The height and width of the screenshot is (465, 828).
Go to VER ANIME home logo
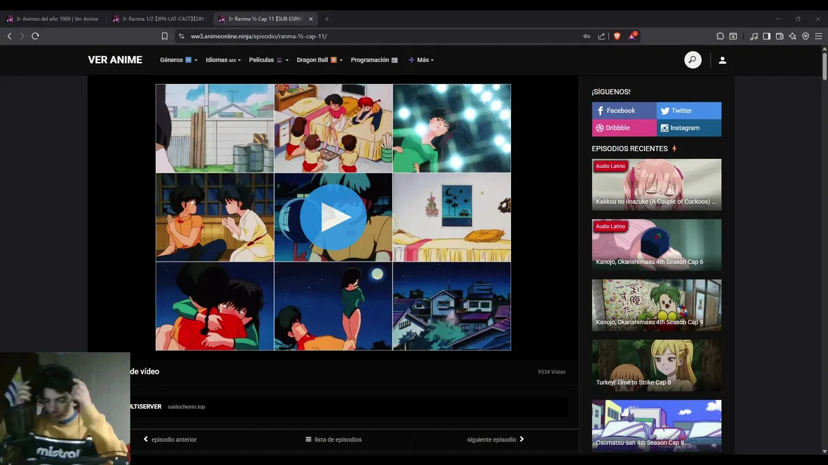115,60
